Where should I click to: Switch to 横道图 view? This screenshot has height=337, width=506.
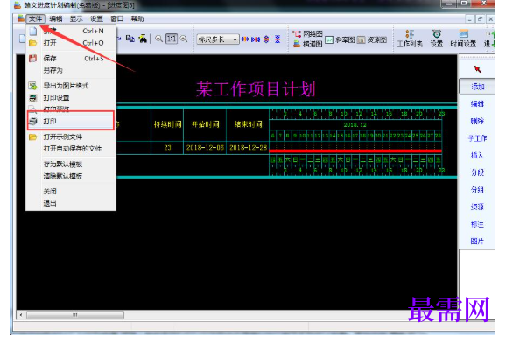308,44
